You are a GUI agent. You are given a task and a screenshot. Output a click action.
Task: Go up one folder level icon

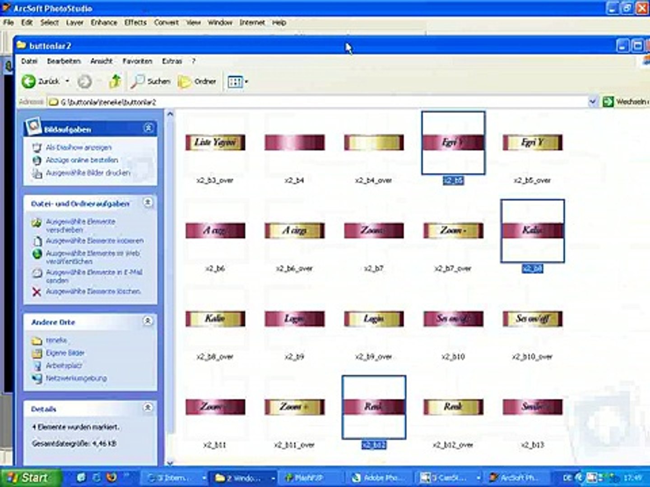point(115,81)
